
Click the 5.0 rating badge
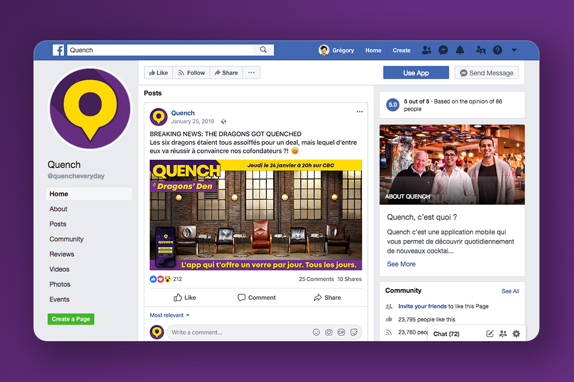point(393,105)
